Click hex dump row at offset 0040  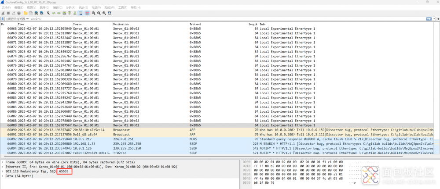tap(299, 178)
